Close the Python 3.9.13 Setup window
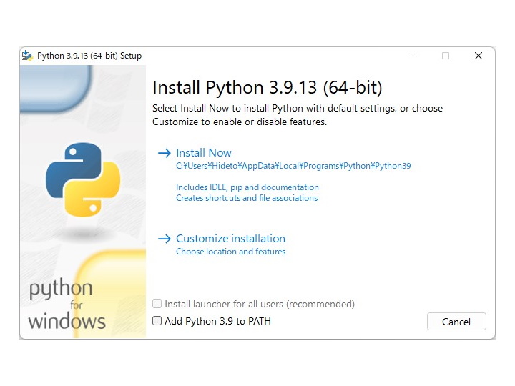515x386 pixels. [x=479, y=56]
